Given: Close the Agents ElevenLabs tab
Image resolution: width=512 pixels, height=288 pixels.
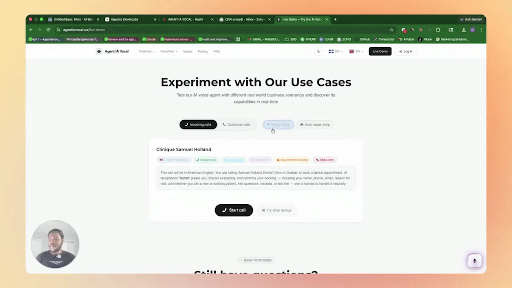Looking at the screenshot, I should click(155, 19).
